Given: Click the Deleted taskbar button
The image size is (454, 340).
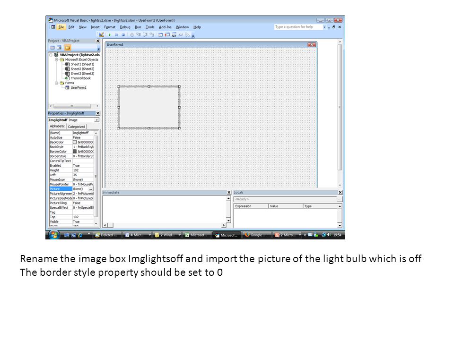Looking at the screenshot, I should (x=106, y=235).
